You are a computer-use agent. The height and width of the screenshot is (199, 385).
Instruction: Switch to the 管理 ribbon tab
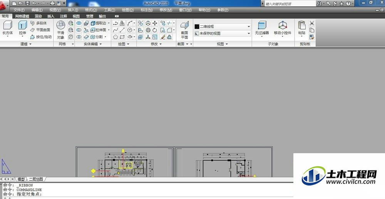(90, 16)
